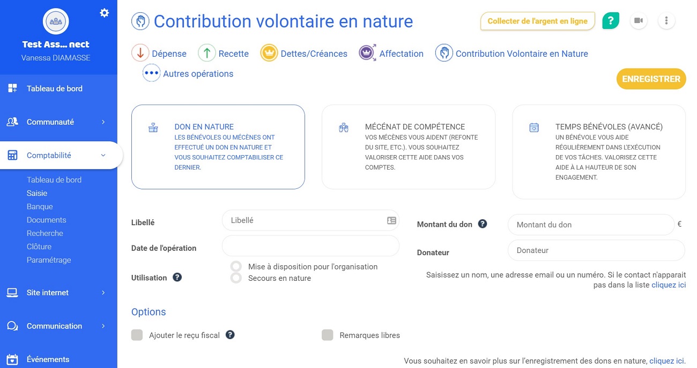Click the green help question mark icon
This screenshot has height=368, width=697.
pos(611,21)
